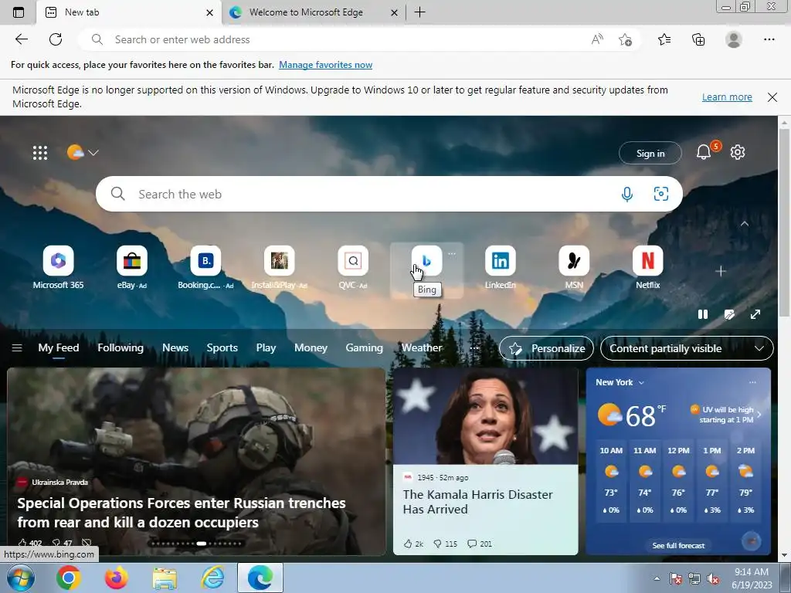Open Netflix quick link tile

click(647, 268)
